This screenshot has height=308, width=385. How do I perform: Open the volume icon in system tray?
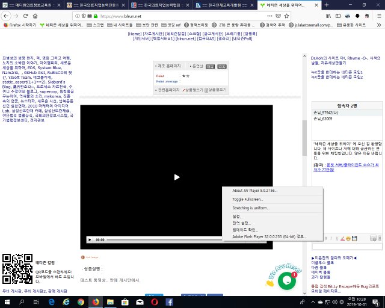point(334,302)
